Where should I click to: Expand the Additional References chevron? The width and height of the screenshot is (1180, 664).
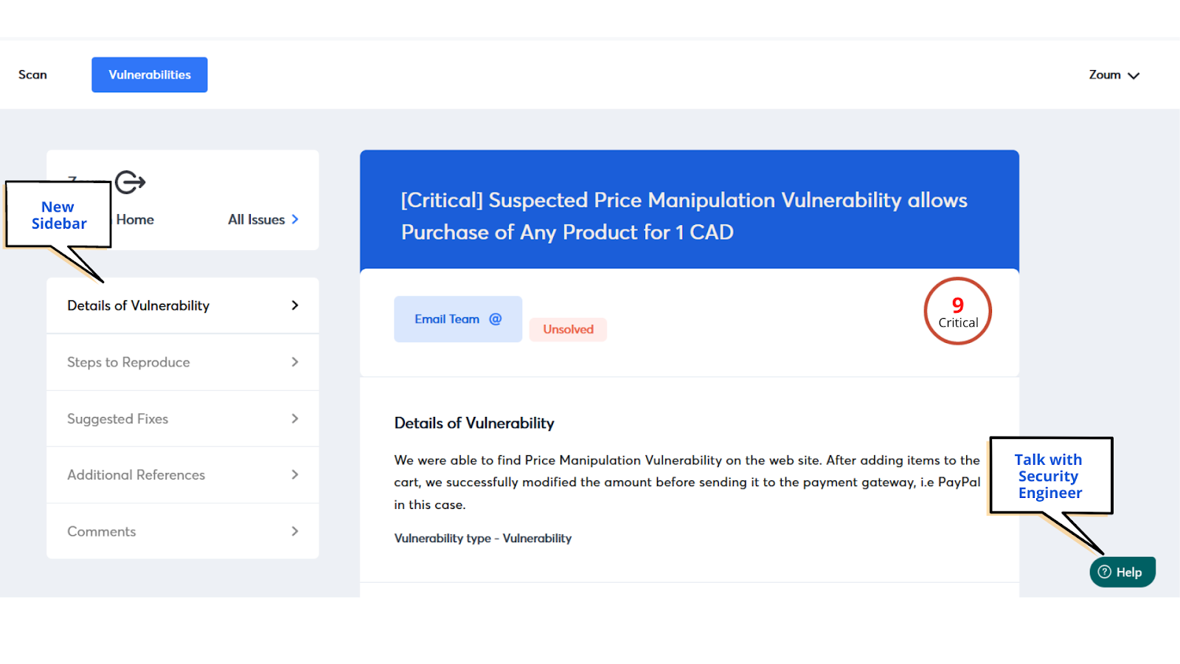[x=295, y=475]
